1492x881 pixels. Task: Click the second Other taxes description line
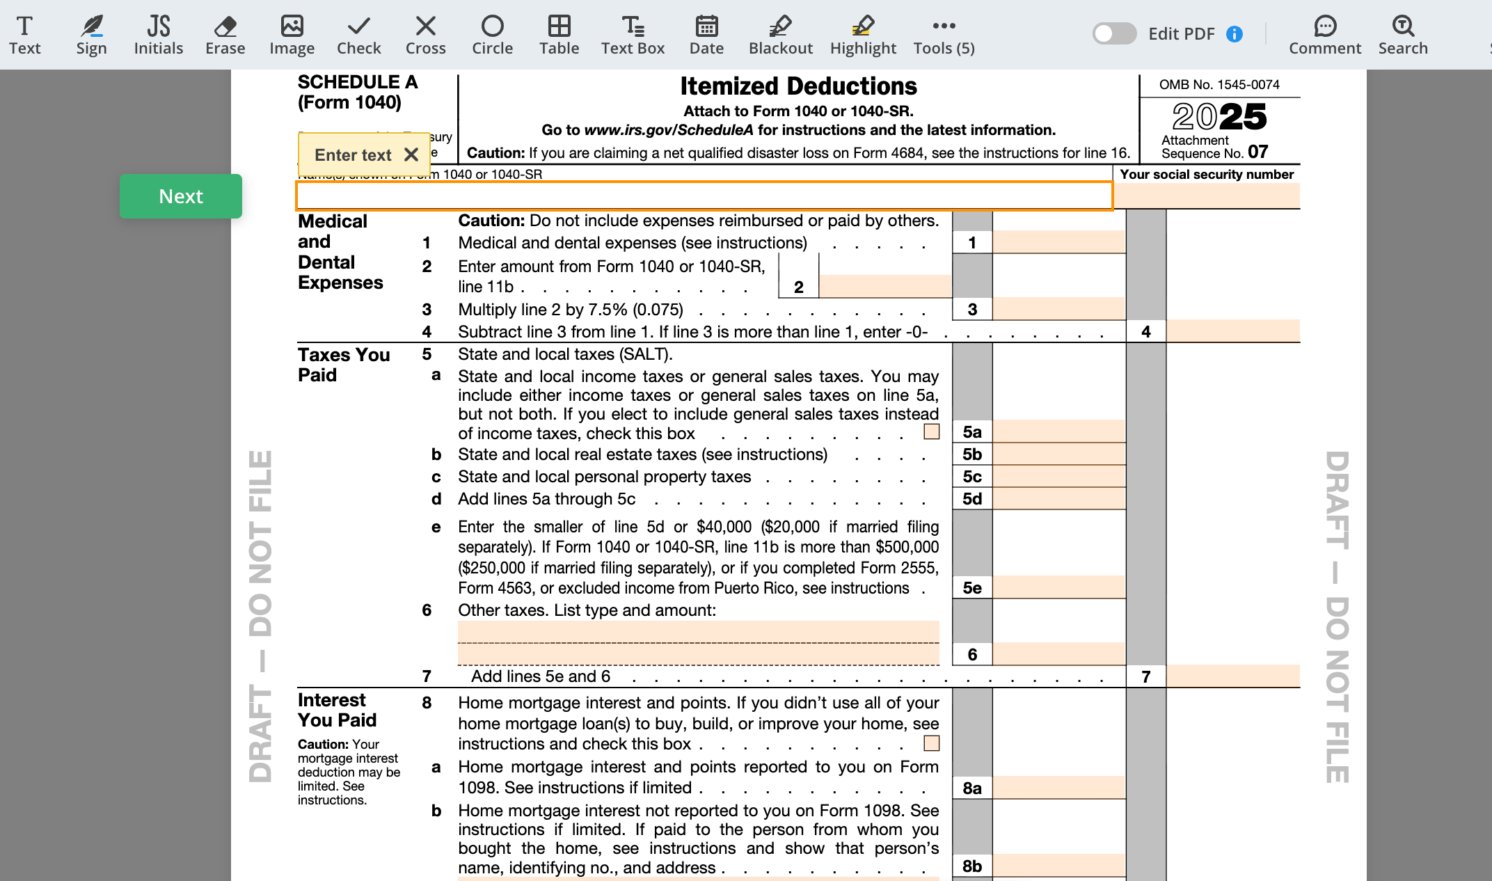[x=699, y=654]
